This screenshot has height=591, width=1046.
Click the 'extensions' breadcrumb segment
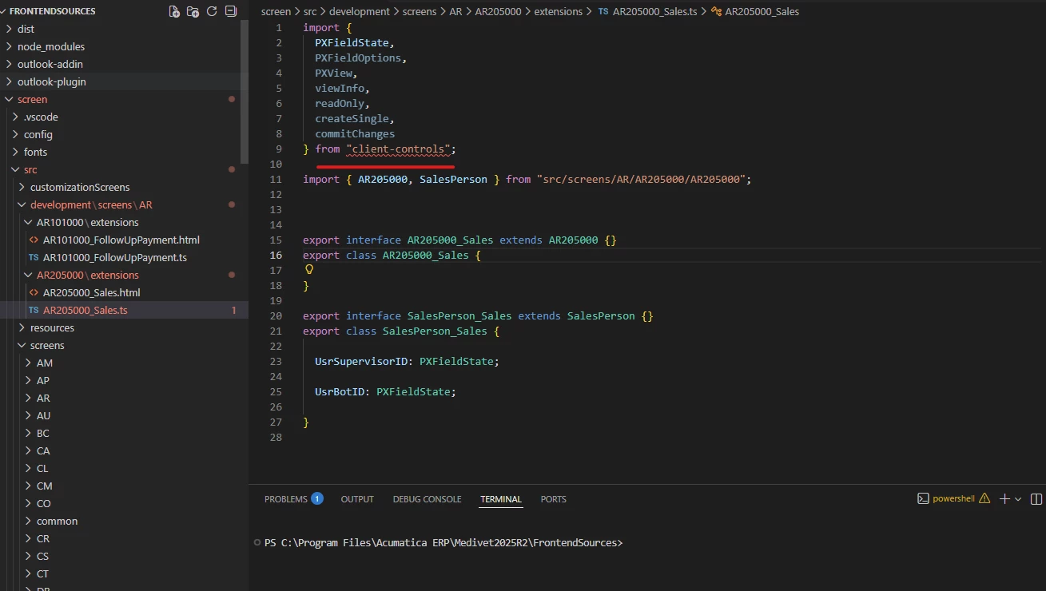[559, 12]
